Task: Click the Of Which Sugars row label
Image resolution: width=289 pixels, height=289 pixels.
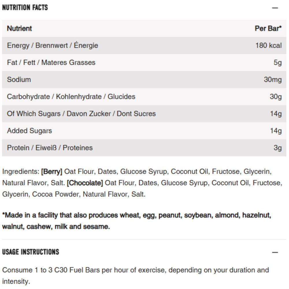Action: pyautogui.click(x=81, y=114)
